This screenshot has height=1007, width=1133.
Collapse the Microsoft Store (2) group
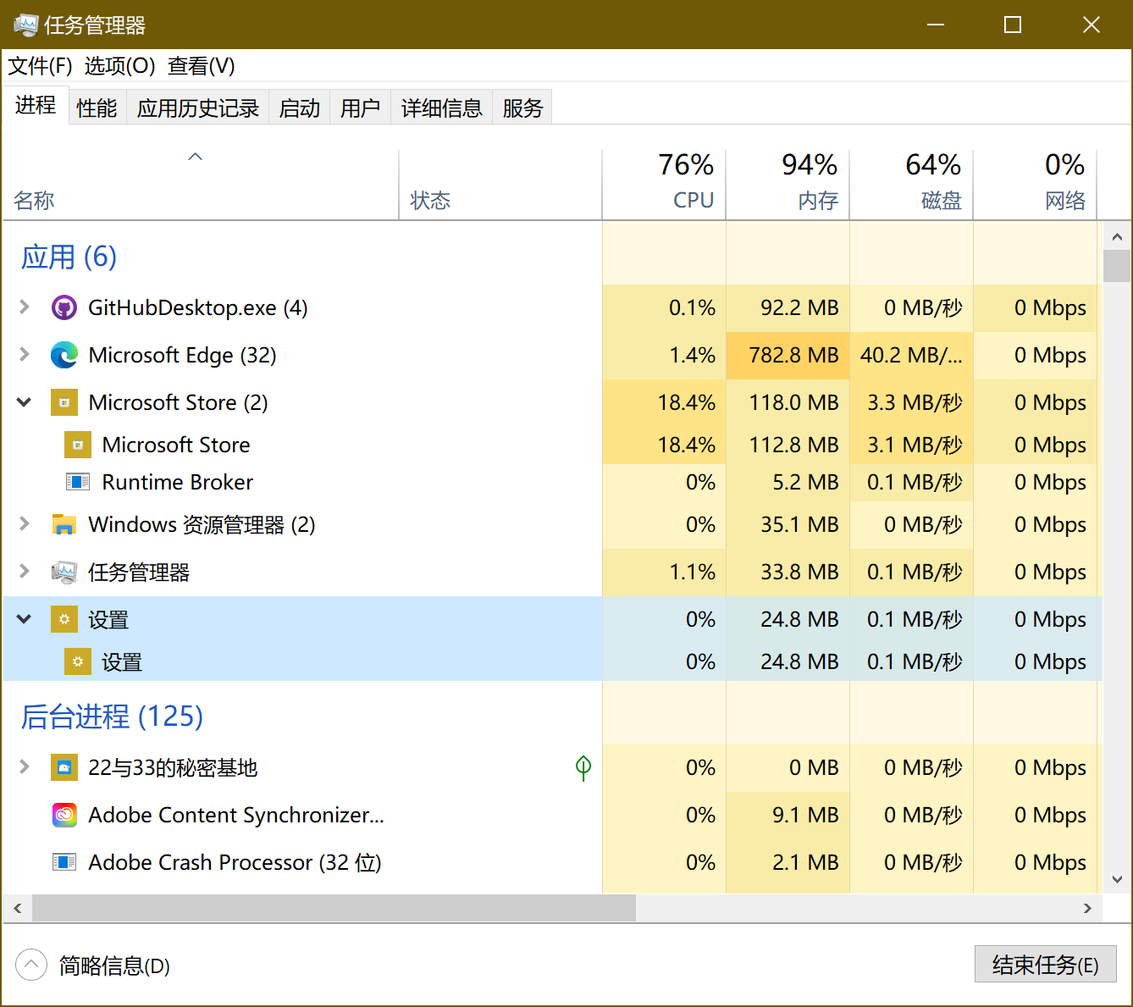coord(25,402)
